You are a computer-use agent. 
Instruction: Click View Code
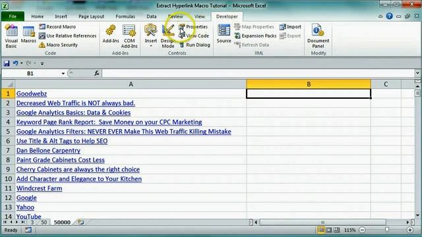pyautogui.click(x=194, y=36)
